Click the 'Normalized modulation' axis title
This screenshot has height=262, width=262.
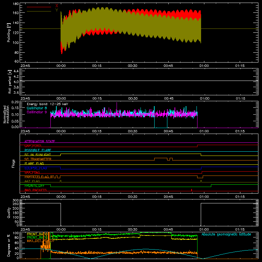tap(6, 114)
